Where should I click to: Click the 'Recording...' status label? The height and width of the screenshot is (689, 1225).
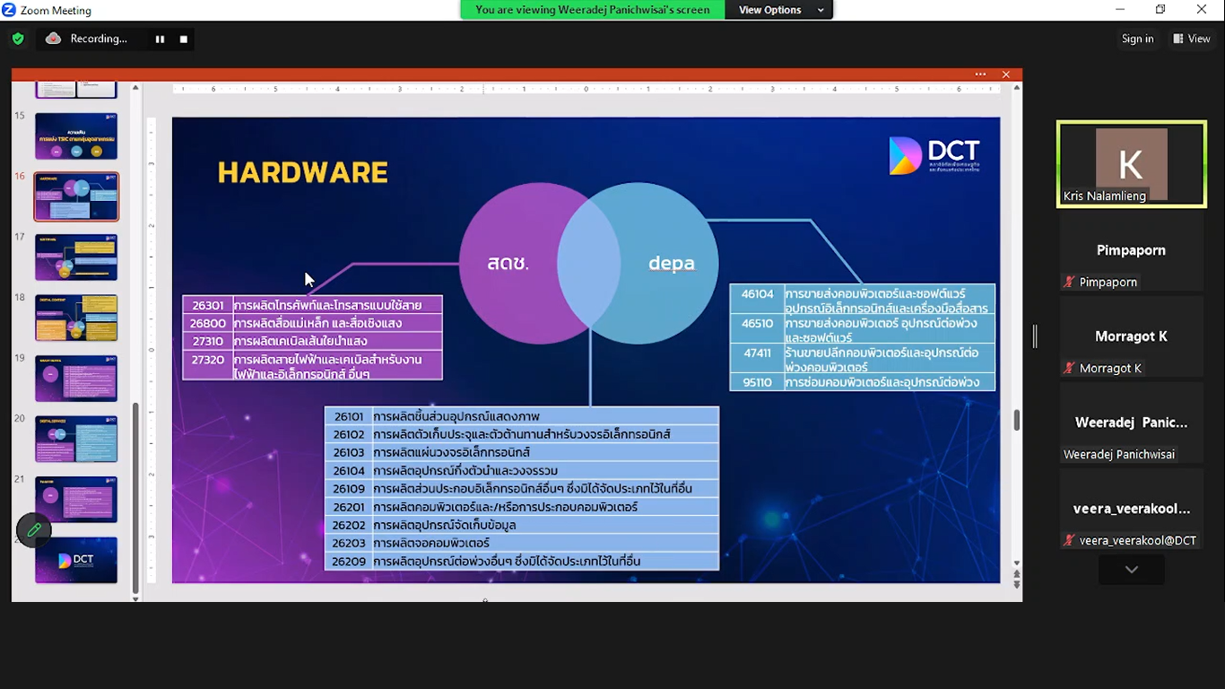pyautogui.click(x=99, y=39)
